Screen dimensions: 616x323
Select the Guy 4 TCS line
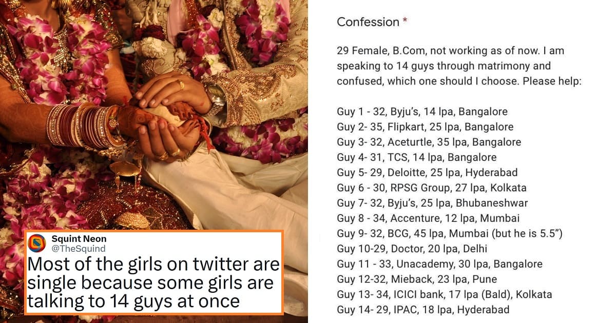pyautogui.click(x=416, y=157)
